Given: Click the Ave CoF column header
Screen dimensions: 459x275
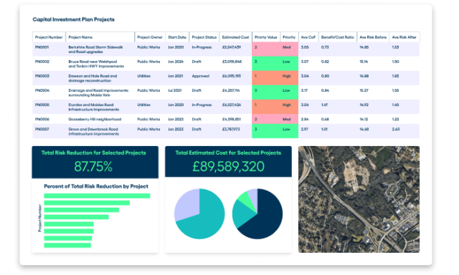Looking at the screenshot, I should point(308,37).
